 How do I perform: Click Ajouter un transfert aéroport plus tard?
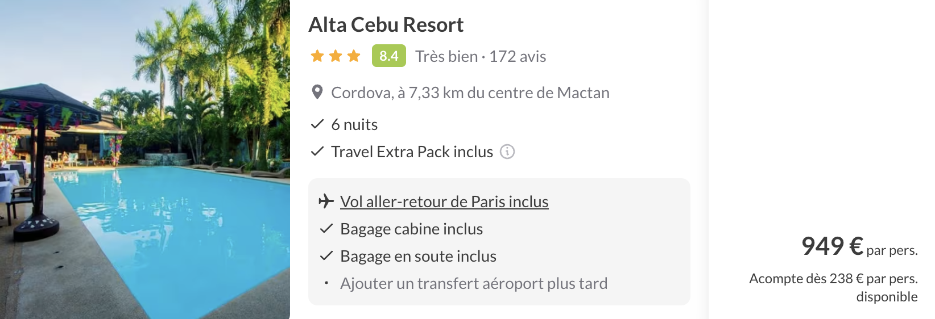474,283
